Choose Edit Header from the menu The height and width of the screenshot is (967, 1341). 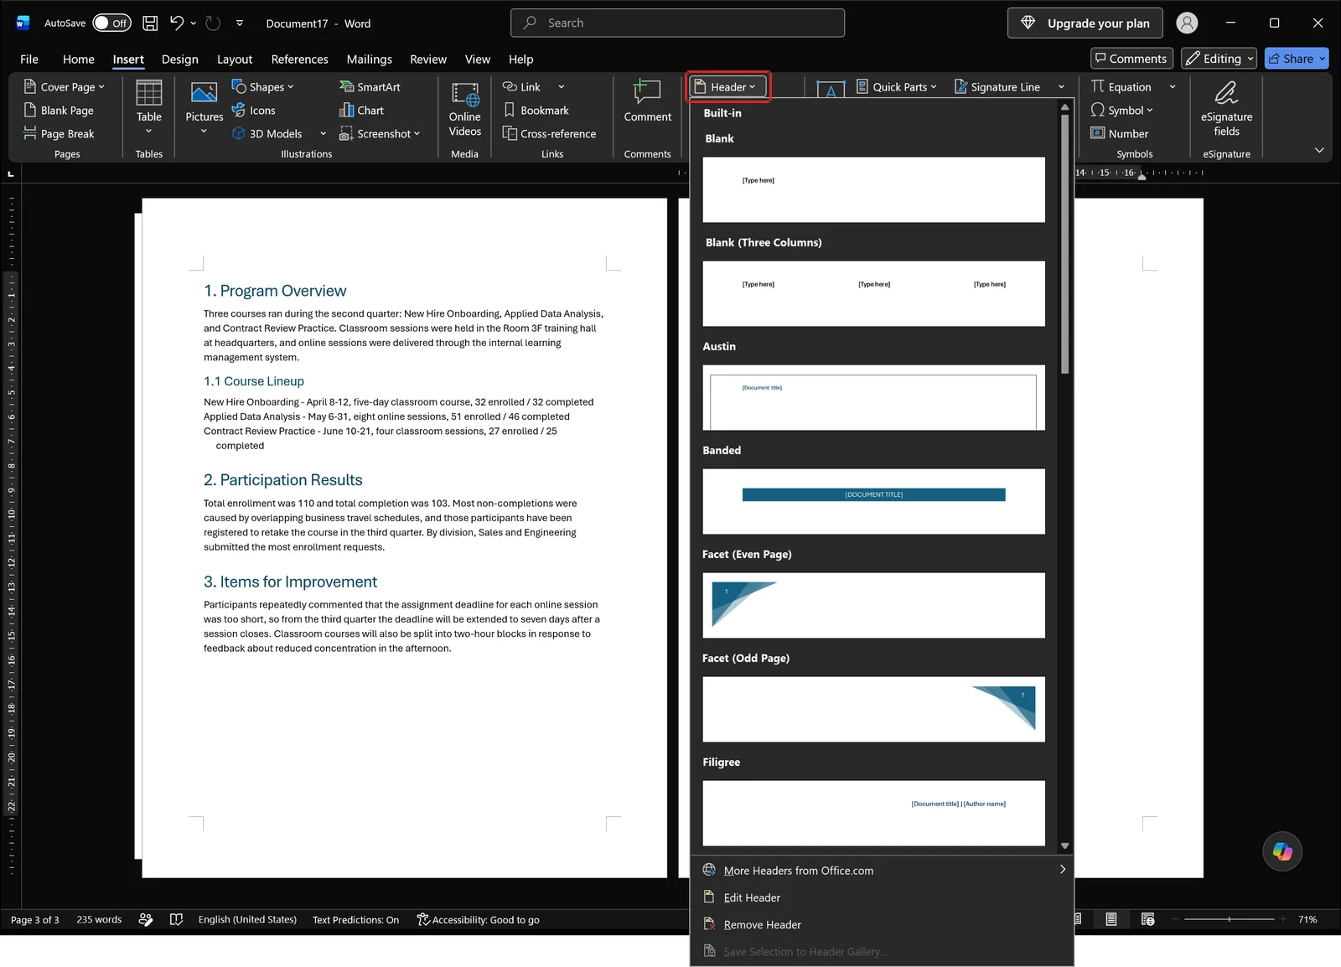pyautogui.click(x=882, y=897)
